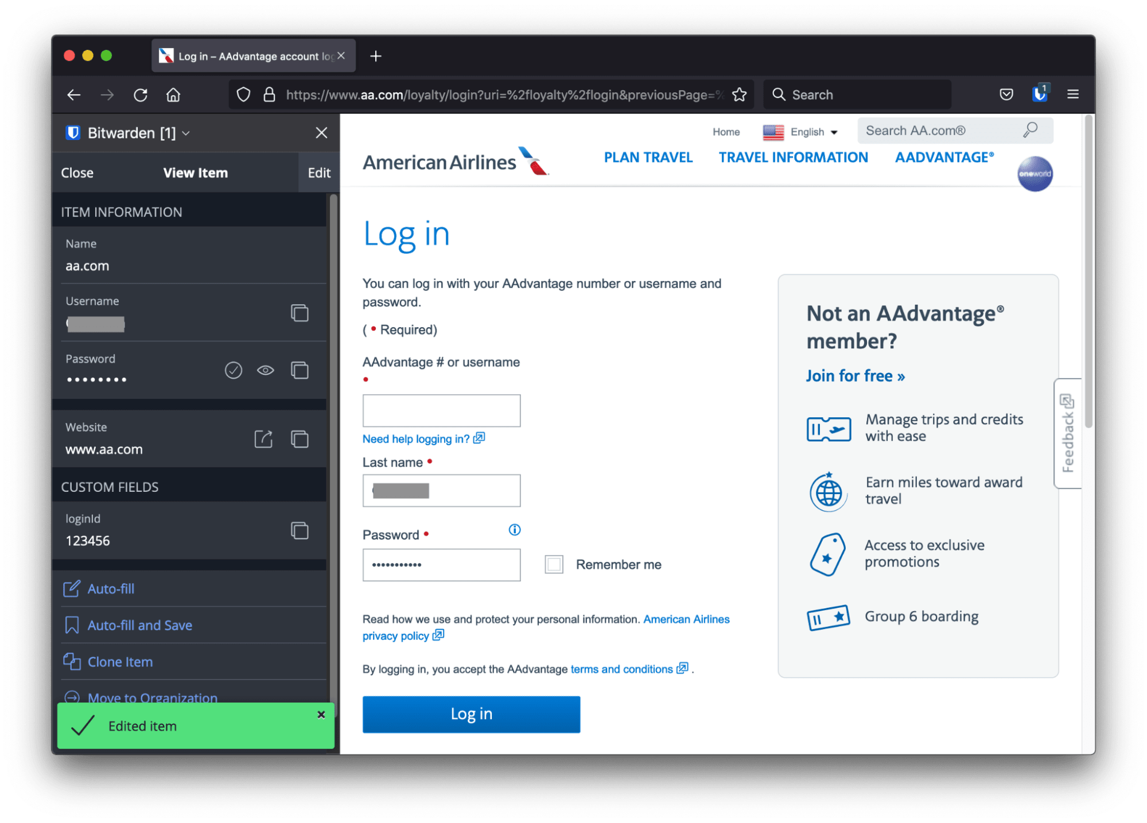Open the Feedback side tab
The height and width of the screenshot is (823, 1147).
[1067, 433]
